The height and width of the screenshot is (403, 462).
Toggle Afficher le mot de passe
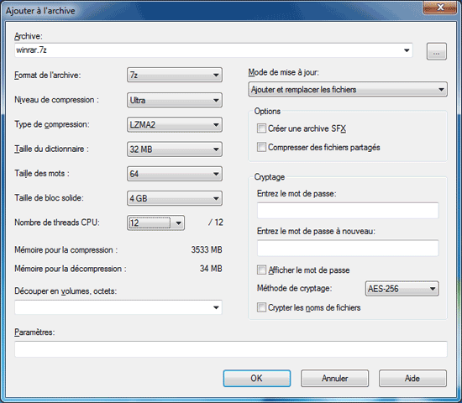[x=261, y=270]
